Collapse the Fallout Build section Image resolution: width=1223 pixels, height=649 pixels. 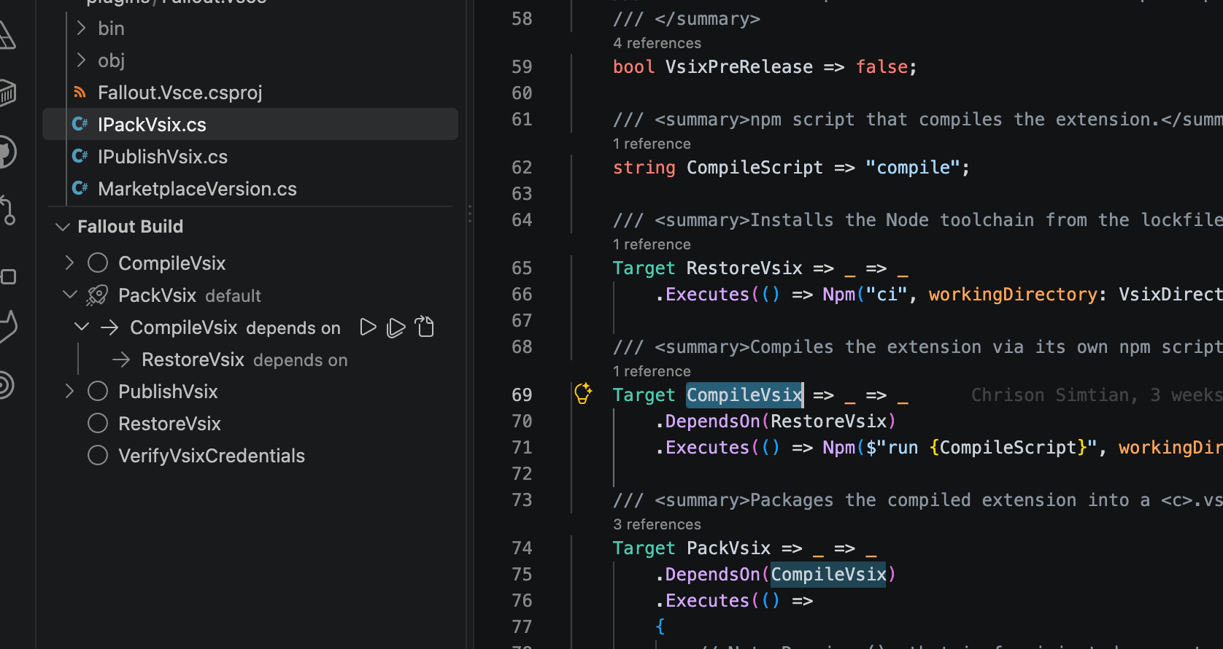pos(63,227)
